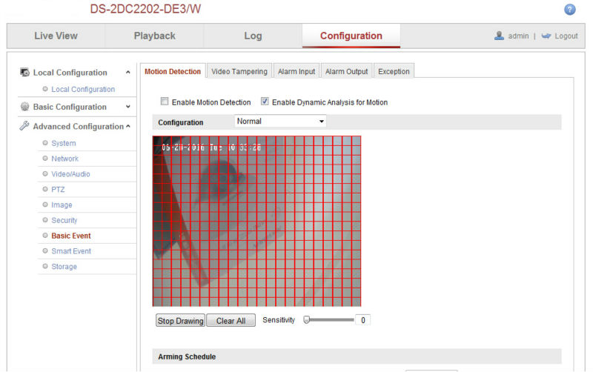Screen dimensions: 593x372
Task: Click the admin user icon
Action: click(500, 36)
